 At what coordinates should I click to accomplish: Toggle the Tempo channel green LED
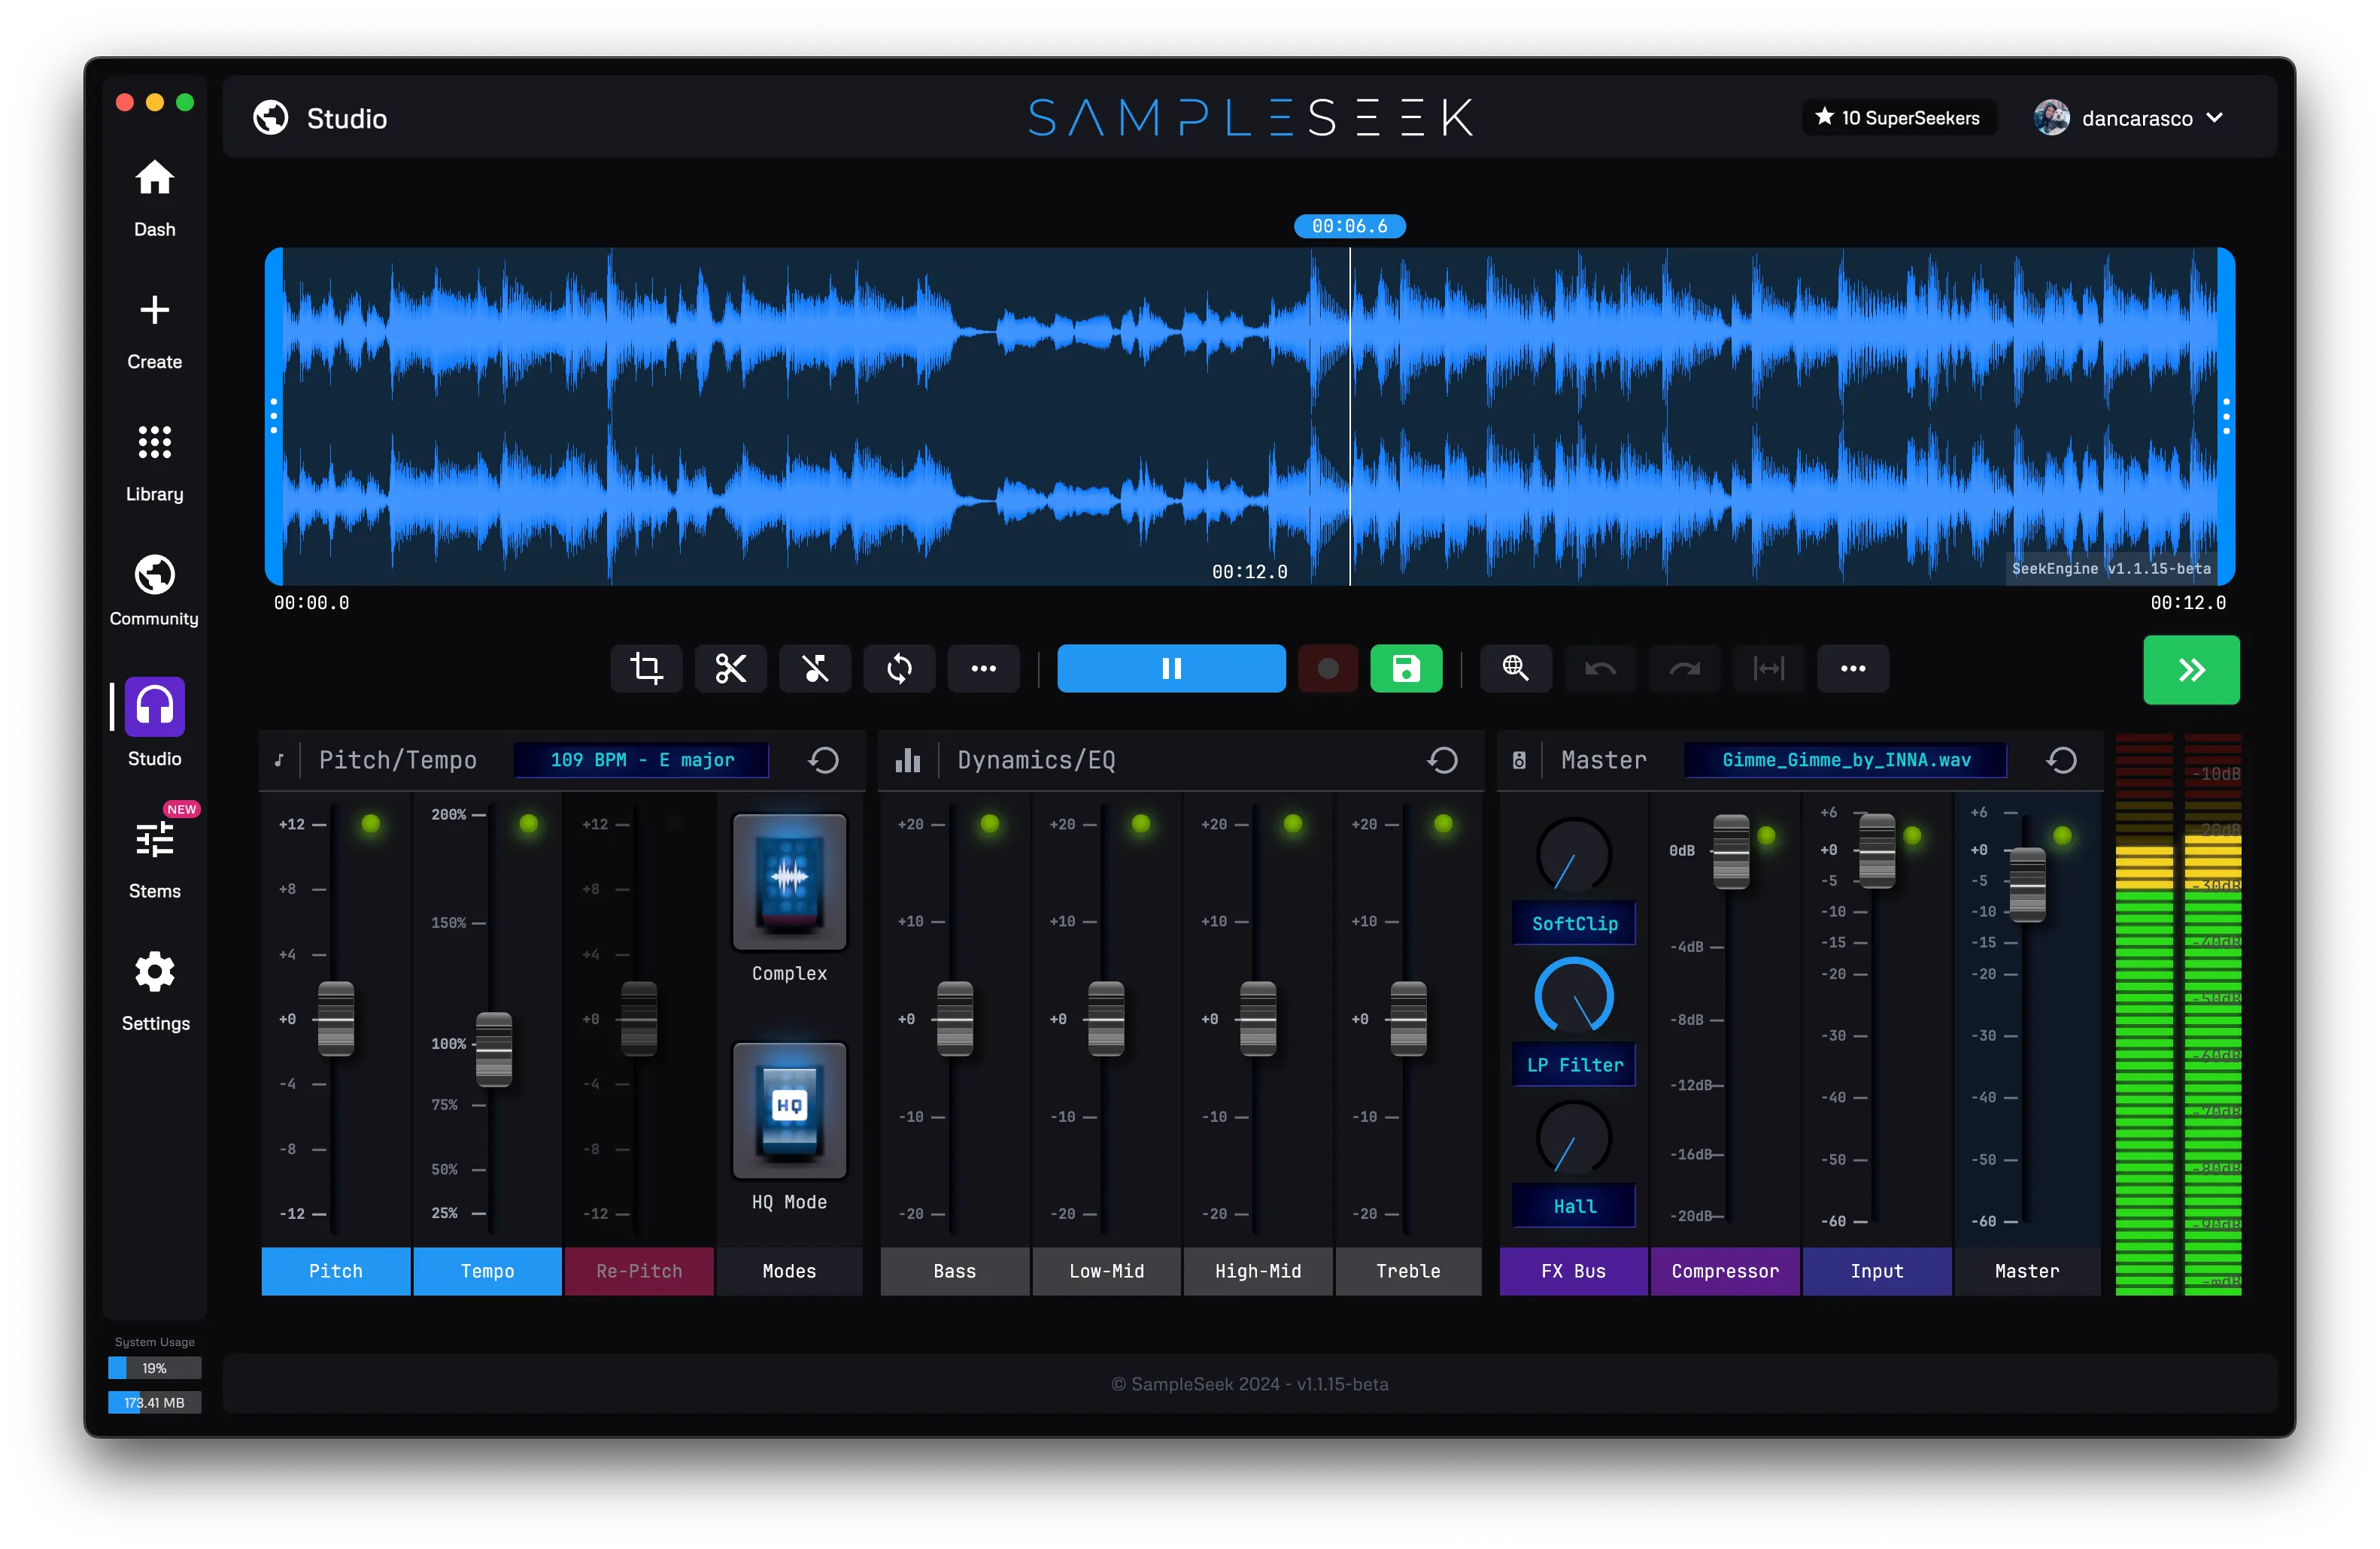tap(529, 824)
